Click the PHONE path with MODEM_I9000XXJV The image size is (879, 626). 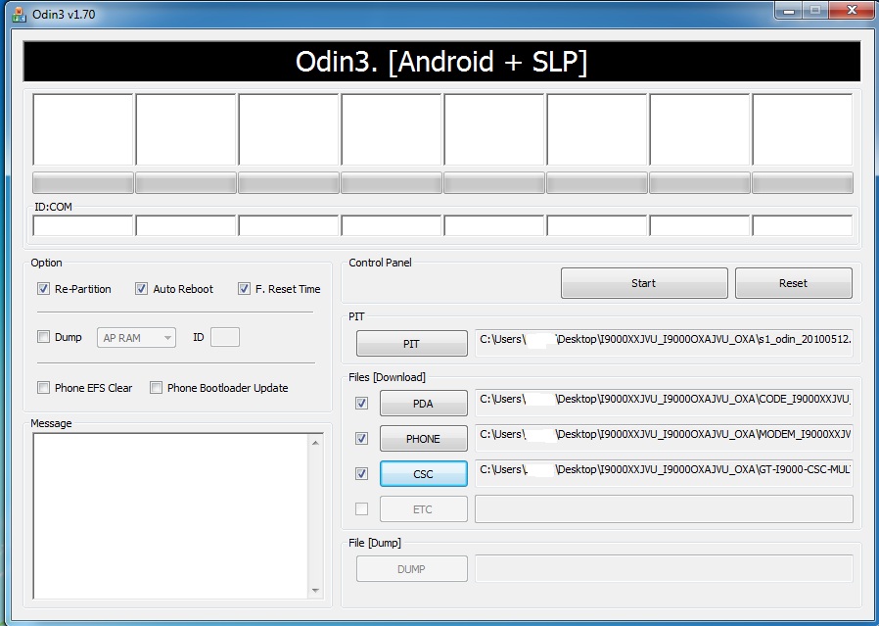tap(664, 439)
